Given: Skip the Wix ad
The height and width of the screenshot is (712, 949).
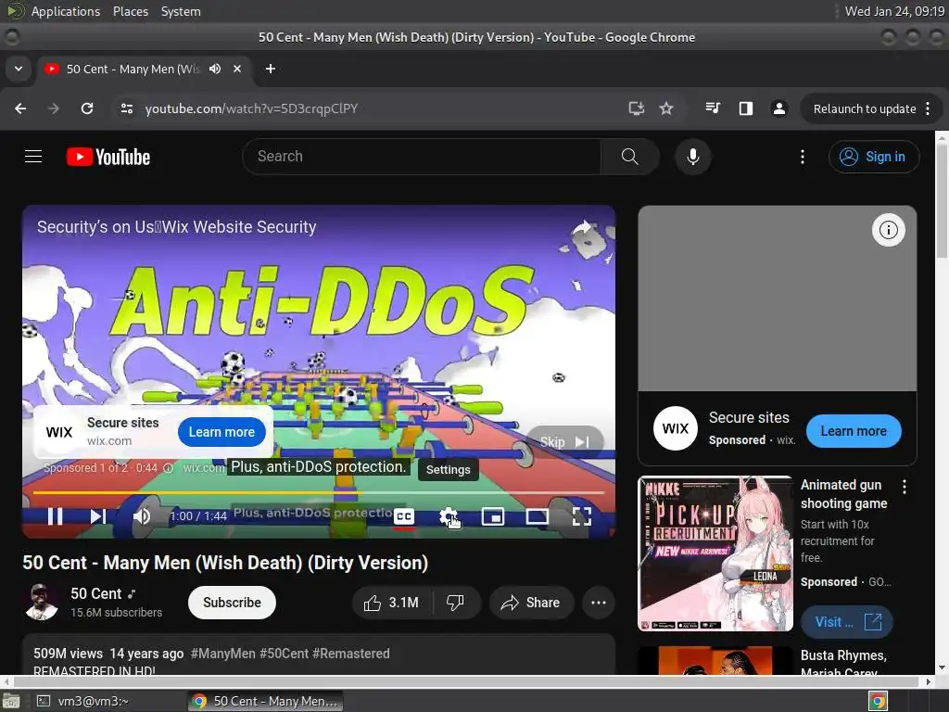Looking at the screenshot, I should (564, 442).
